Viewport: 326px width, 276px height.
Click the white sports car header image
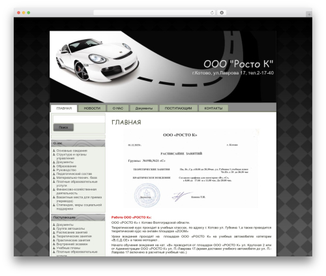coord(96,60)
